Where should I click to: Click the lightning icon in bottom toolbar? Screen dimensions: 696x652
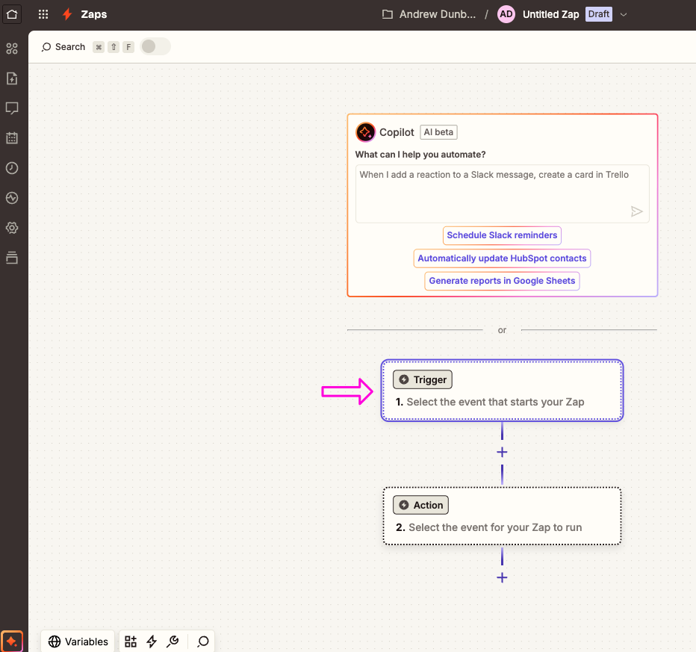tap(152, 642)
